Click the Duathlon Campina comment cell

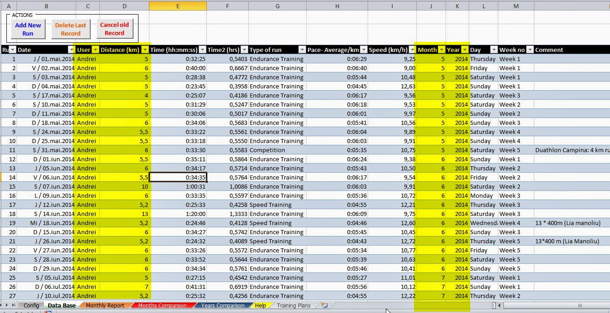pos(572,150)
